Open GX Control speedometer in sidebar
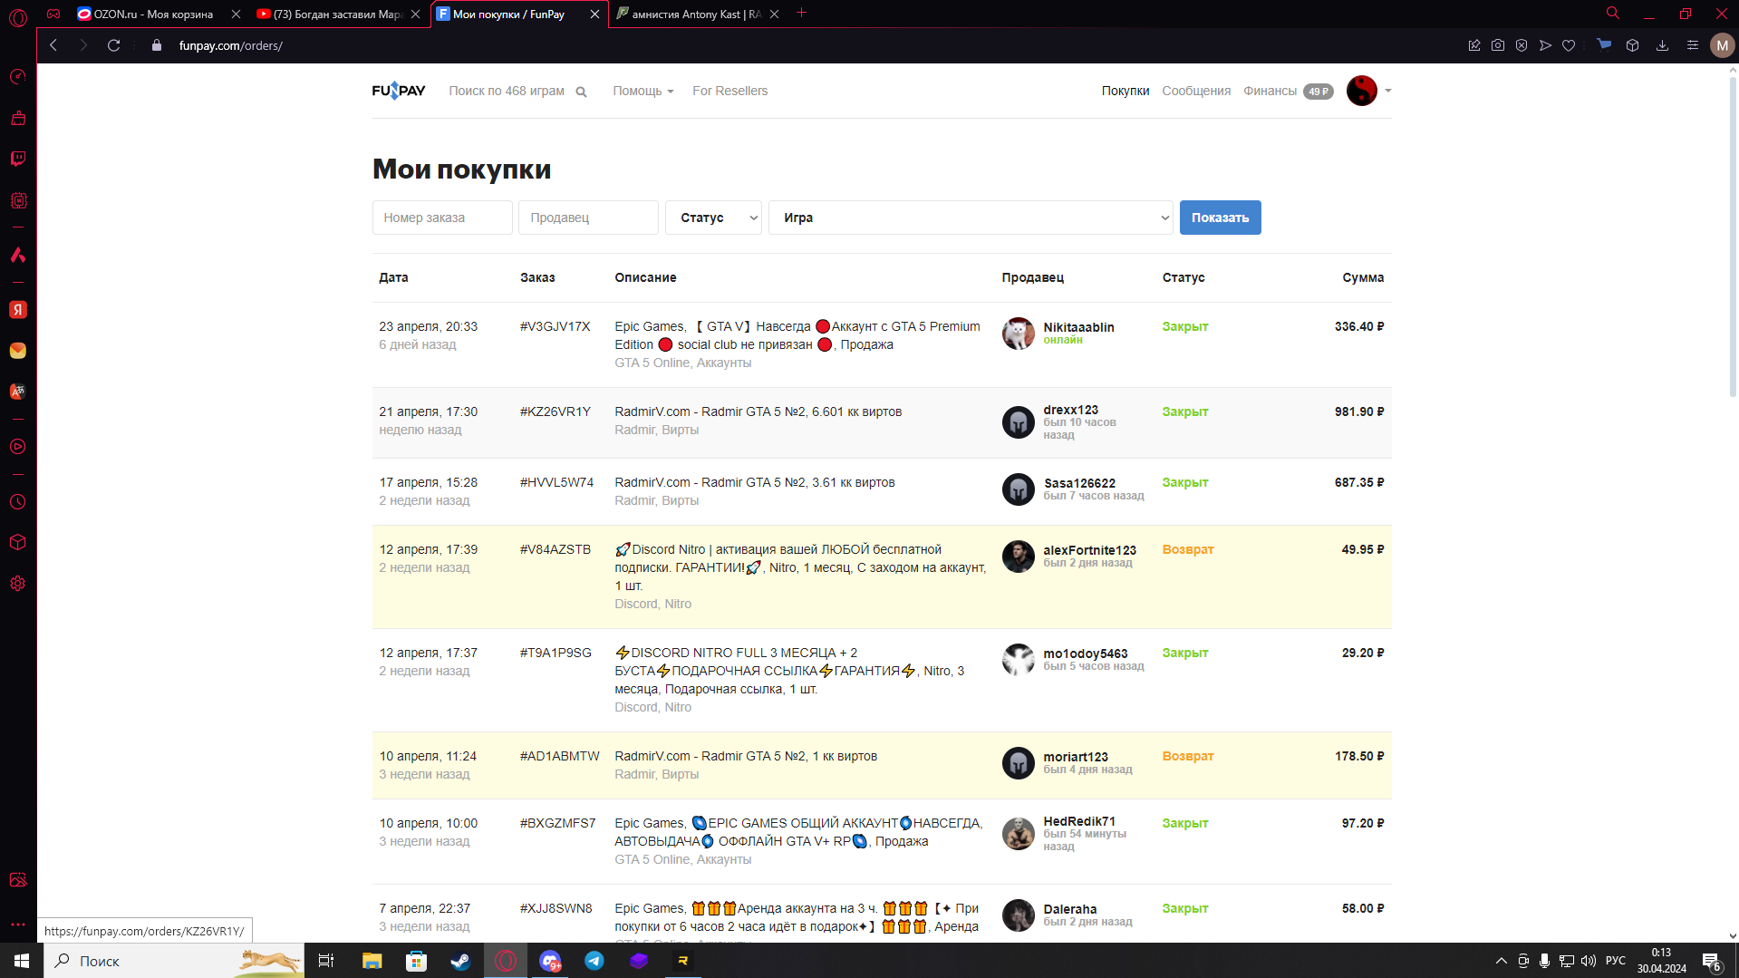The height and width of the screenshot is (978, 1739). [18, 77]
